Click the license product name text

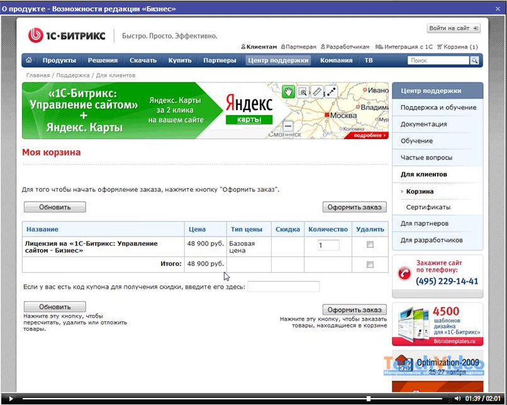click(x=91, y=247)
